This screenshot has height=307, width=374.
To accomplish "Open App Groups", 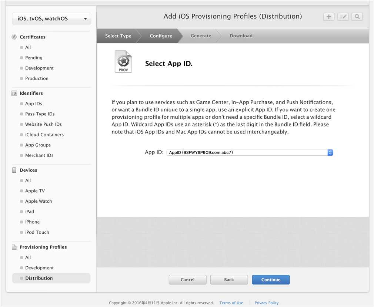I will click(x=38, y=145).
